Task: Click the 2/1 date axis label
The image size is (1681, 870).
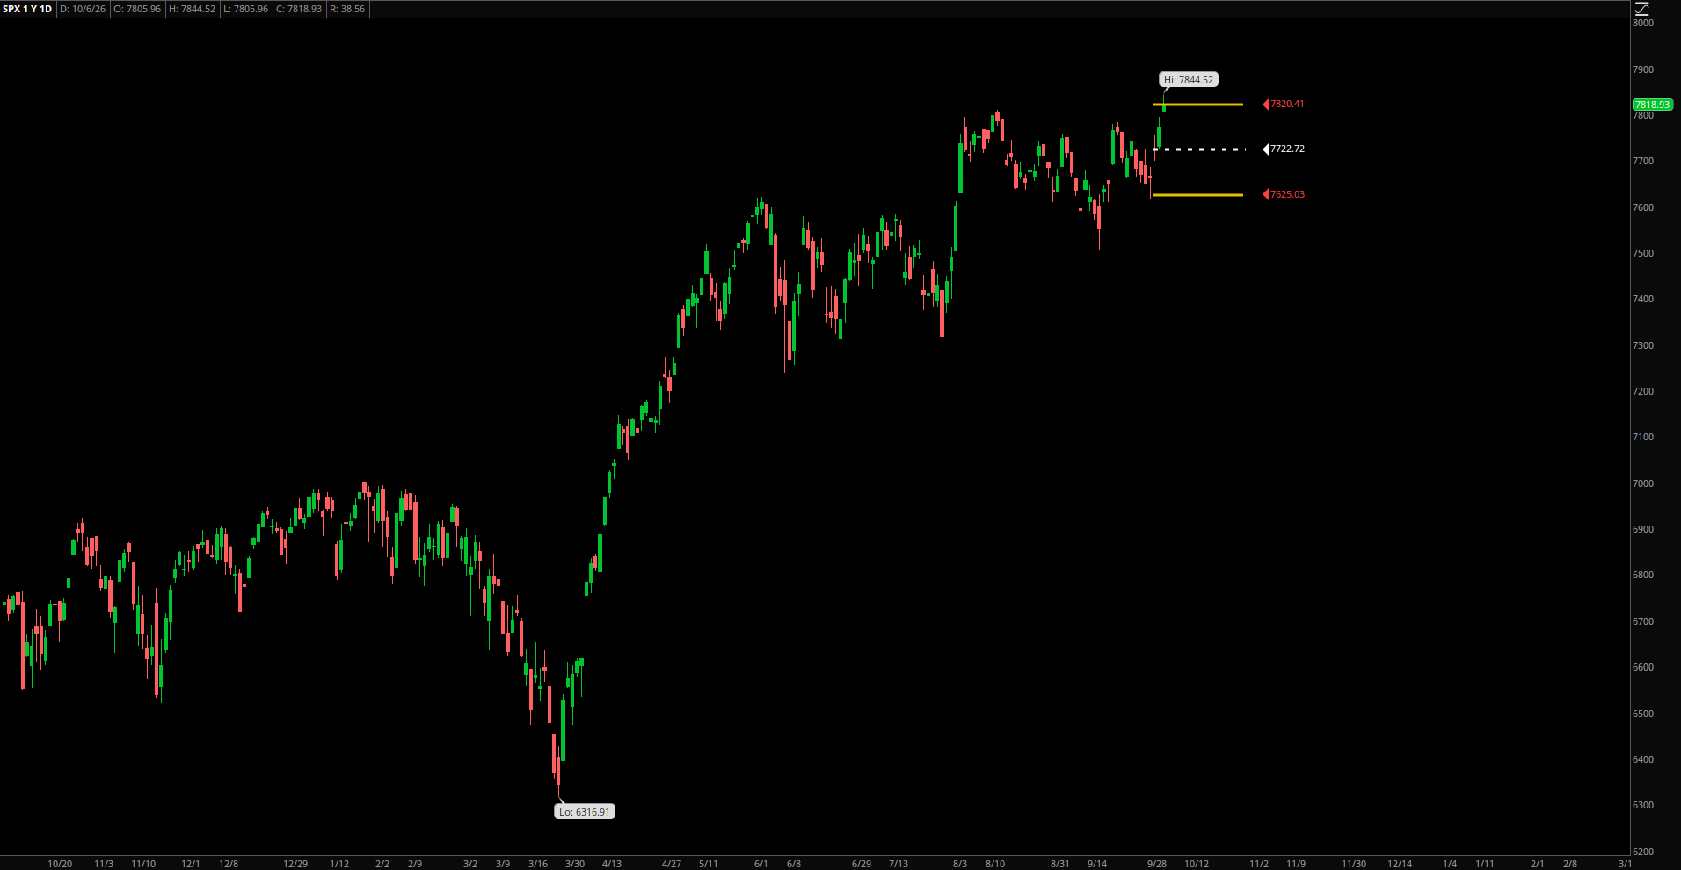Action: coord(1538,864)
